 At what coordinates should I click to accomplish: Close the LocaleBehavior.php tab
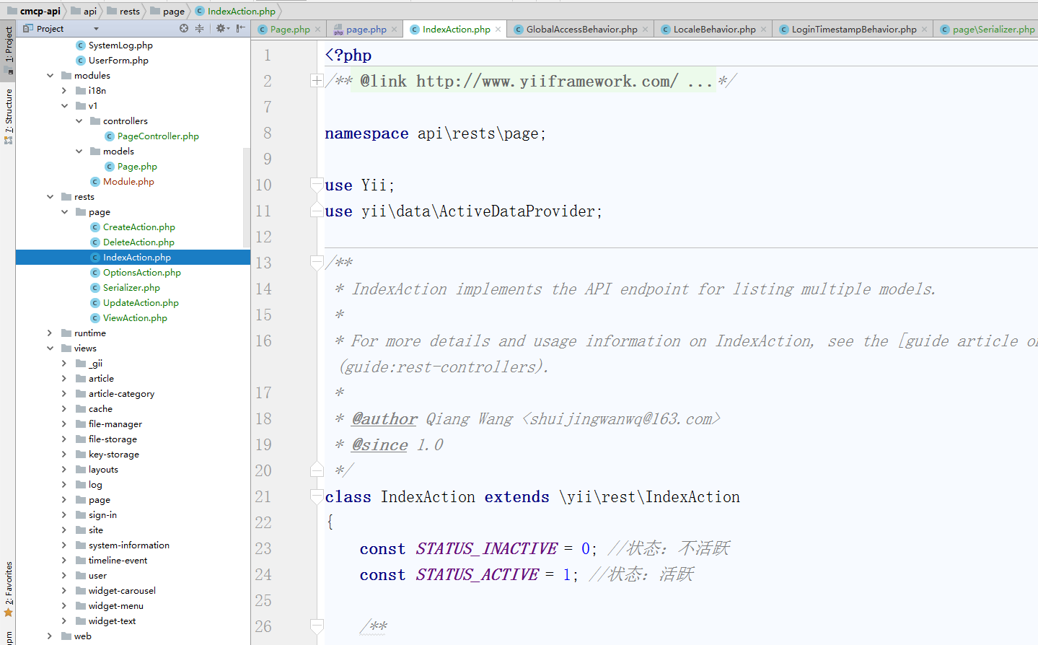tap(763, 30)
